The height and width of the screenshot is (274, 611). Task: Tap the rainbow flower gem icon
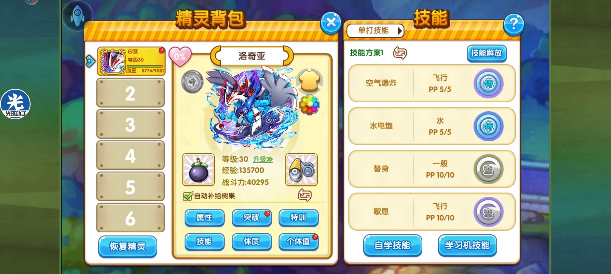tap(310, 104)
